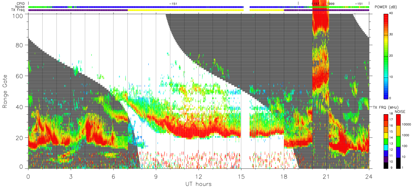Click the Noise color strip above the plot
This screenshot has height=191, width=415.
click(x=199, y=7)
